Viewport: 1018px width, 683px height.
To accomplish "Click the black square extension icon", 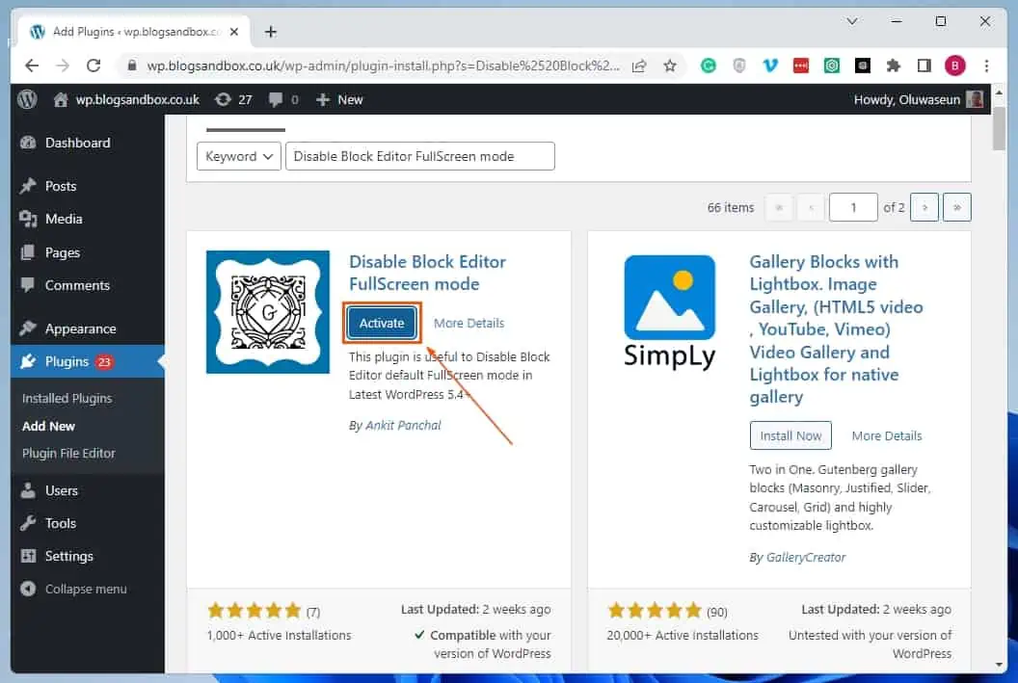I will pyautogui.click(x=863, y=66).
